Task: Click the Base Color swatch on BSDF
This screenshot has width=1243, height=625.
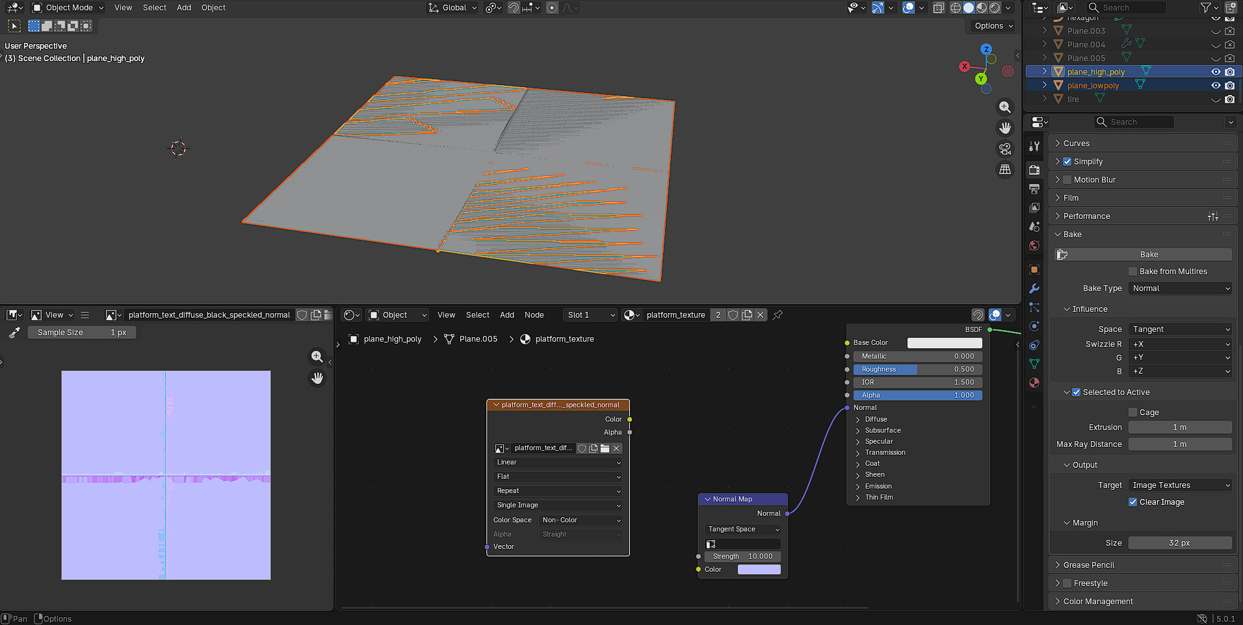Action: 945,343
